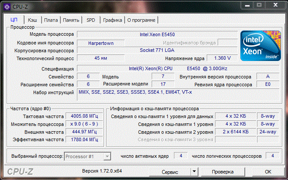Click the specification field with 3.00GHz
Screen dimensions: 288x180
pyautogui.click(x=178, y=68)
